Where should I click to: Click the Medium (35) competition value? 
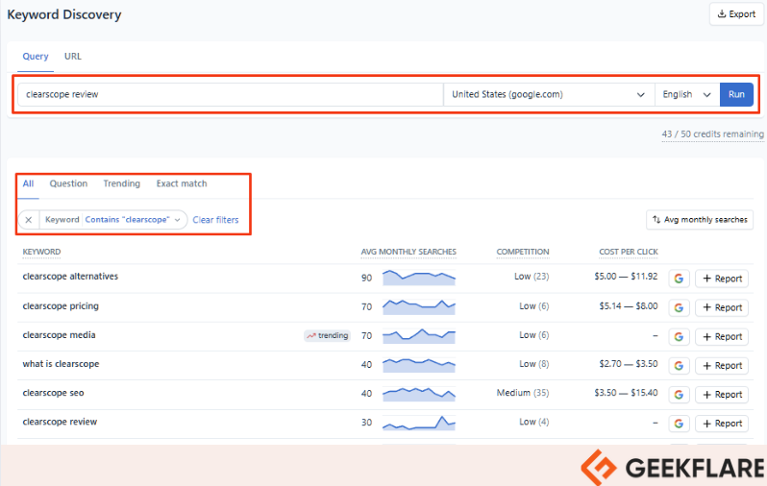click(523, 393)
